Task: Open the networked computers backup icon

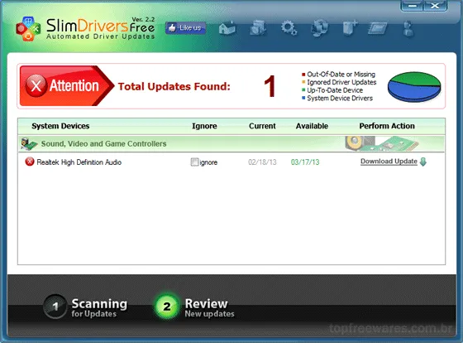Action: (319, 28)
